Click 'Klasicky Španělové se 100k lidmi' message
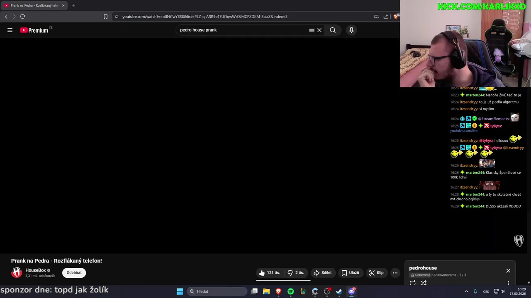531x298 pixels. point(485,175)
